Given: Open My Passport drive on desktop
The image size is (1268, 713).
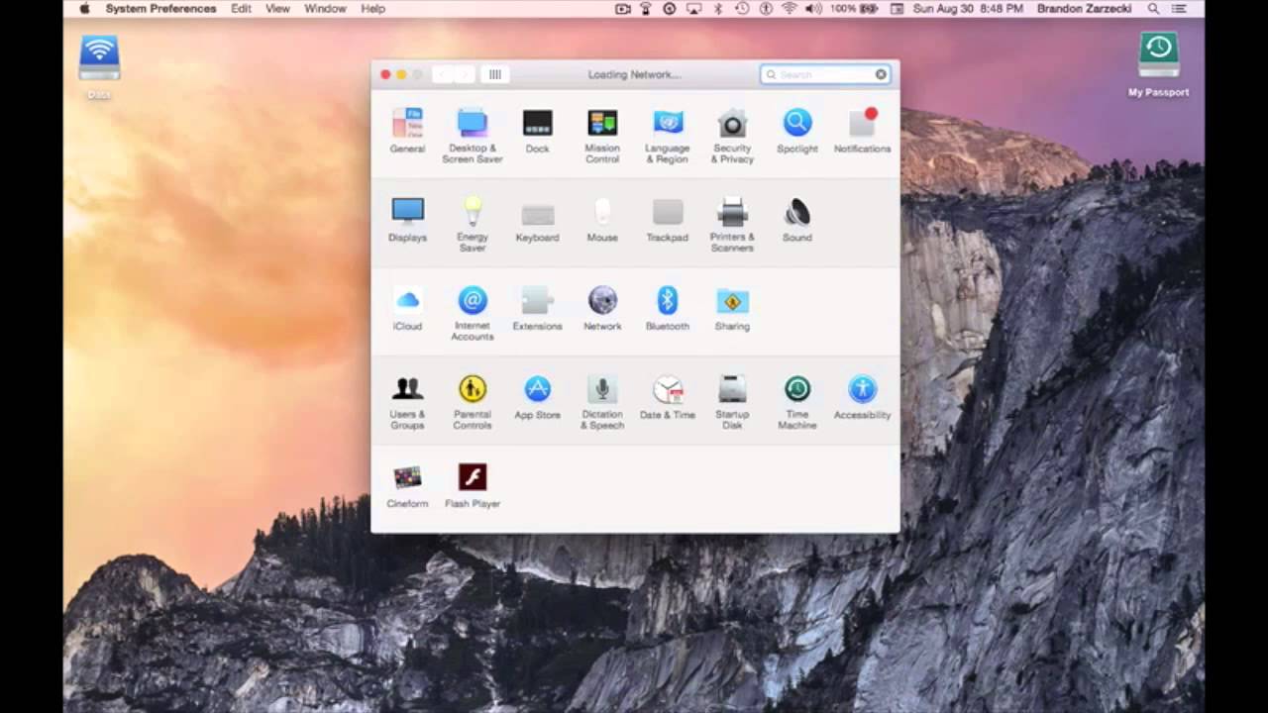Looking at the screenshot, I should (x=1158, y=64).
